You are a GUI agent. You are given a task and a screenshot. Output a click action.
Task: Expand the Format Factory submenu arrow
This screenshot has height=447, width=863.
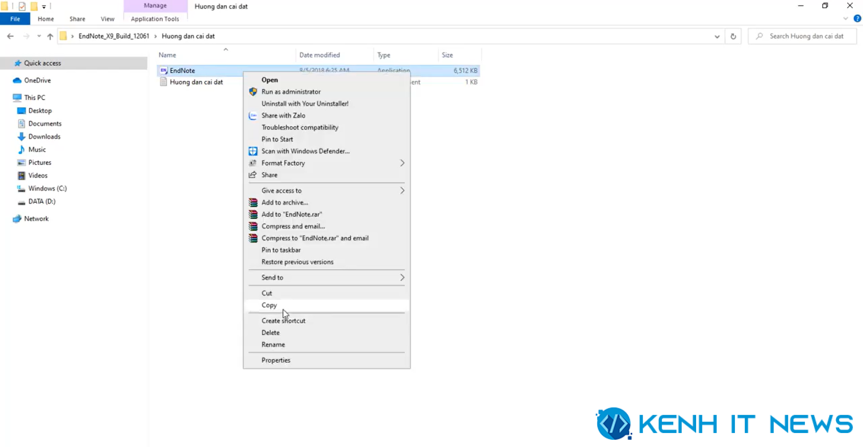[402, 163]
